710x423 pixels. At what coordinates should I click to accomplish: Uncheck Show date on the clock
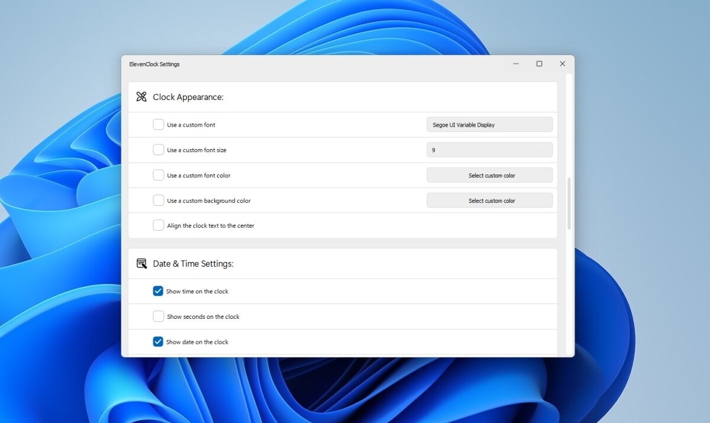tap(158, 341)
